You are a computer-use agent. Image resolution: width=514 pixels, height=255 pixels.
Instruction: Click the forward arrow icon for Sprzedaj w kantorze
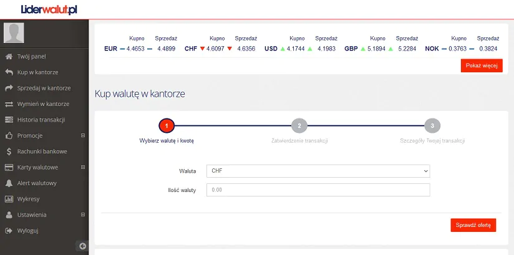pos(9,88)
